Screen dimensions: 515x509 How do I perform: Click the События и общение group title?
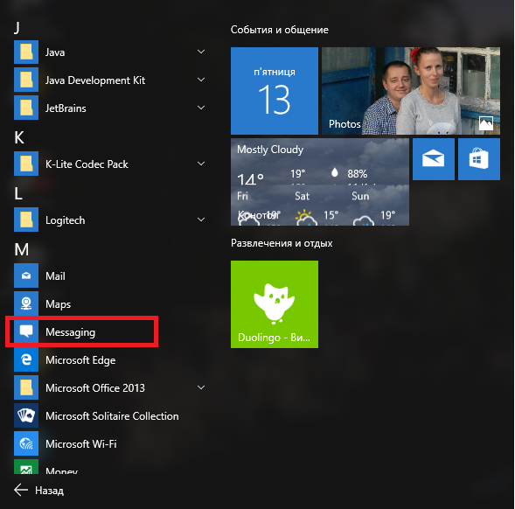(x=280, y=30)
